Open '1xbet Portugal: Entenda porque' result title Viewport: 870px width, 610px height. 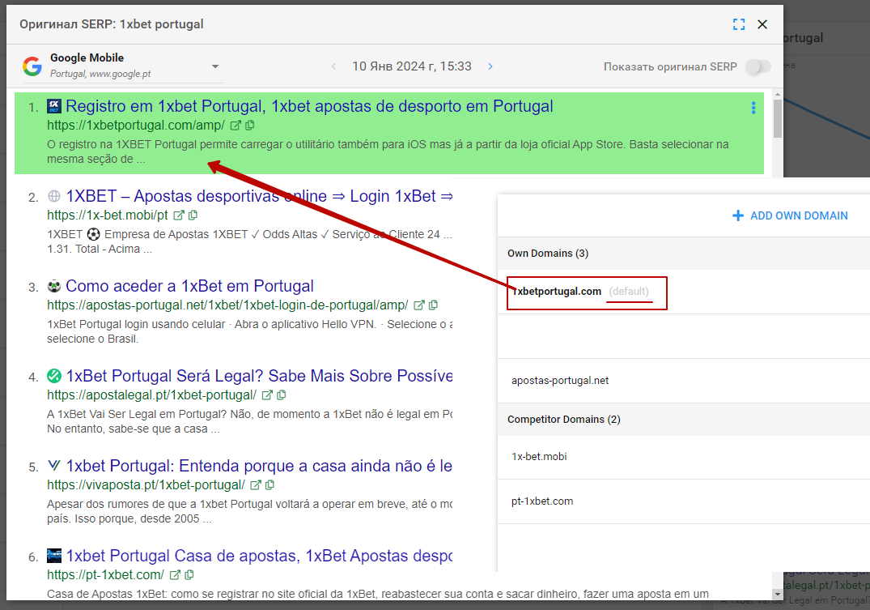point(259,466)
